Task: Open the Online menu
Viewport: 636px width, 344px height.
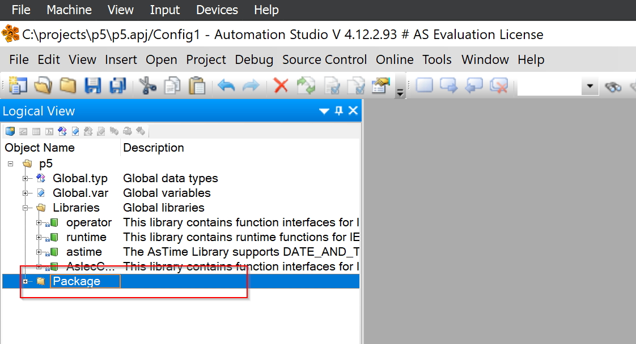Action: pos(395,59)
